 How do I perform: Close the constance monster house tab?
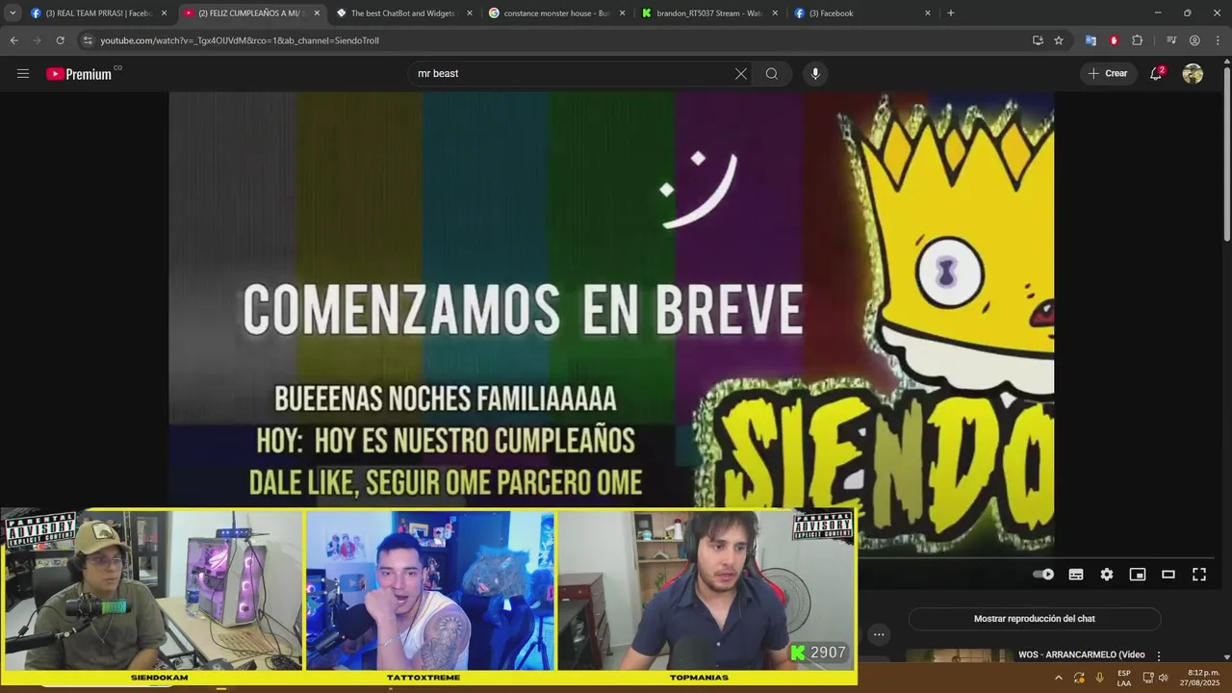tap(622, 13)
